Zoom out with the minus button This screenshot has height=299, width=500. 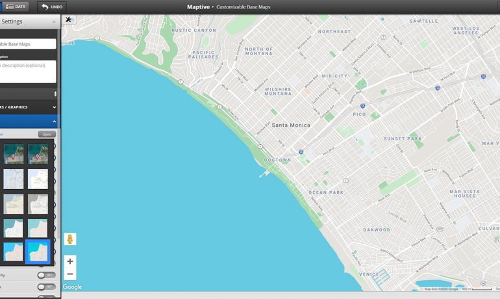[x=70, y=274]
